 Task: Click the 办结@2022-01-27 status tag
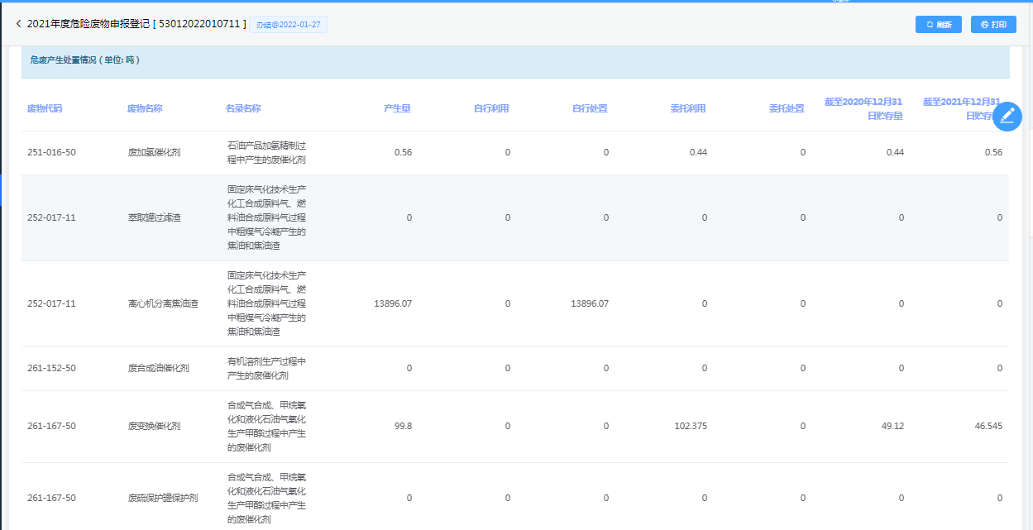click(289, 25)
